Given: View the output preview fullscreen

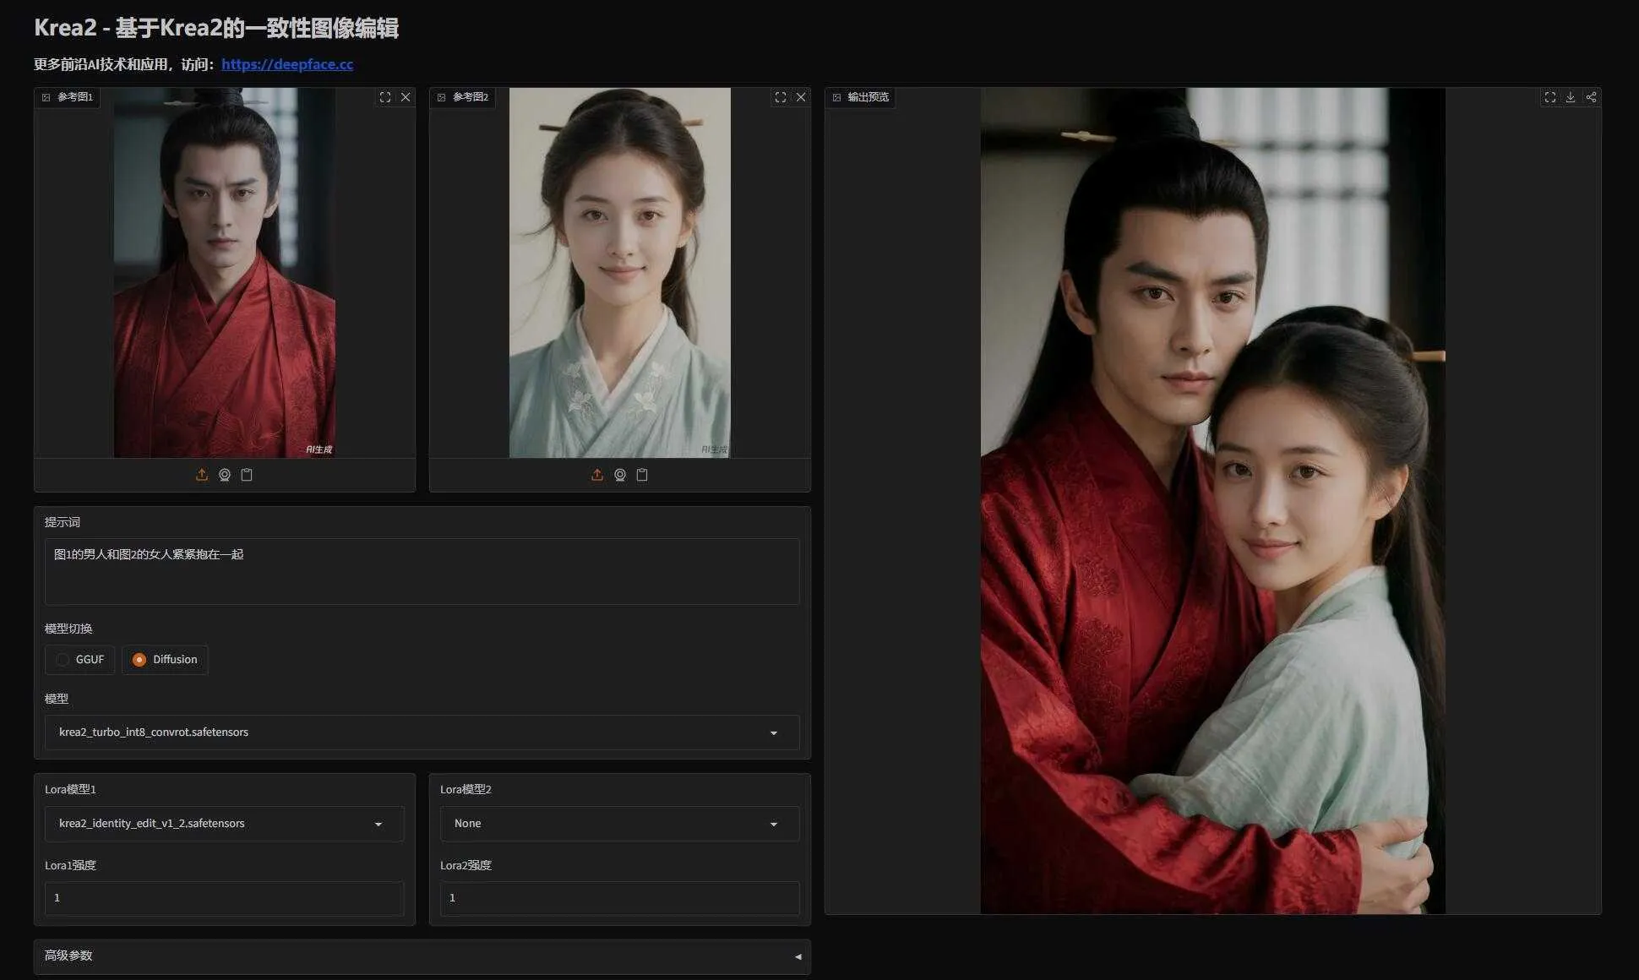Looking at the screenshot, I should click(x=1550, y=97).
